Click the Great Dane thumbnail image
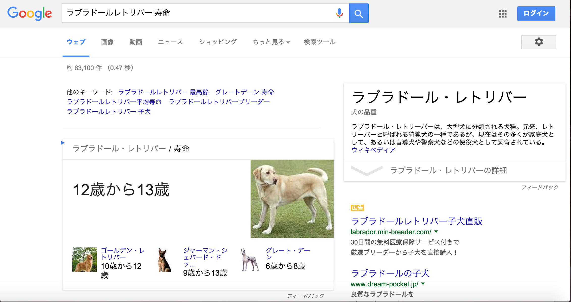Viewport: 571px width, 302px height. pos(250,260)
